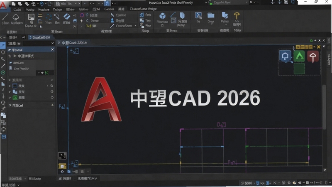Open the blue 3D cube ribbon tool
332x187 pixels.
(162, 16)
